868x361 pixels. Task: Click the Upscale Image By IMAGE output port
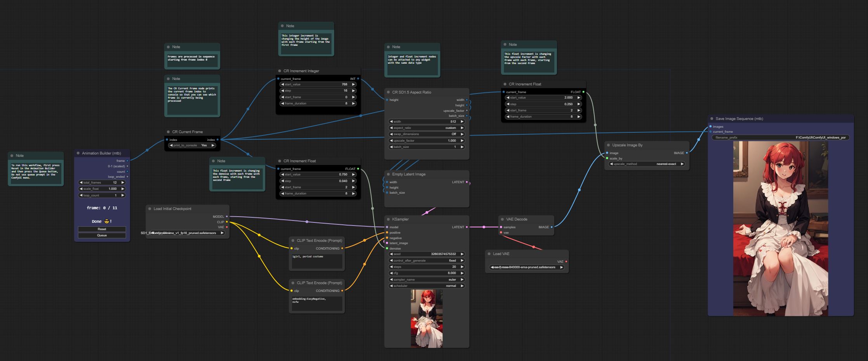point(687,153)
